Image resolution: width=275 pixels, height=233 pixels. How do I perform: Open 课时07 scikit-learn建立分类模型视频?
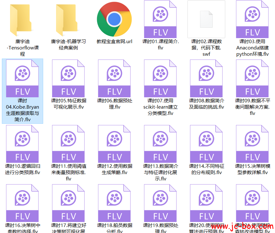[160, 77]
